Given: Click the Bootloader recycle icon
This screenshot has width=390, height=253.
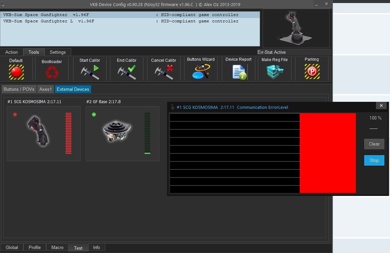Looking at the screenshot, I should [x=52, y=72].
